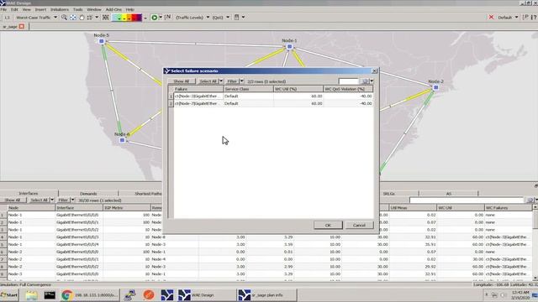The width and height of the screenshot is (538, 302).
Task: Open the Initializers menu
Action: point(60,9)
